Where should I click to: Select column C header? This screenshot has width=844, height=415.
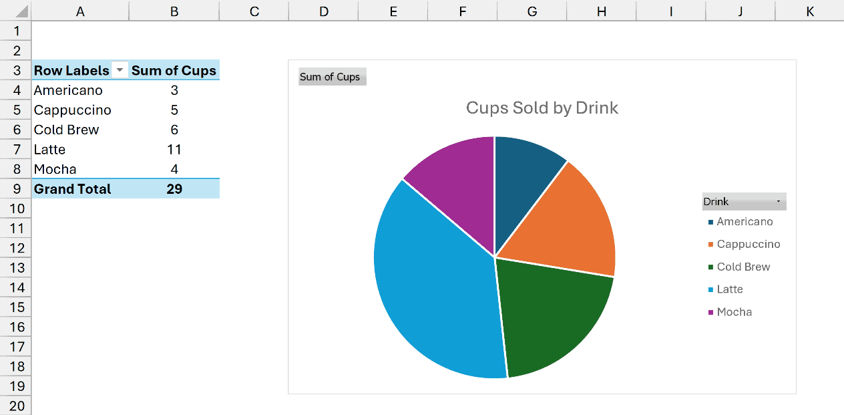click(254, 11)
